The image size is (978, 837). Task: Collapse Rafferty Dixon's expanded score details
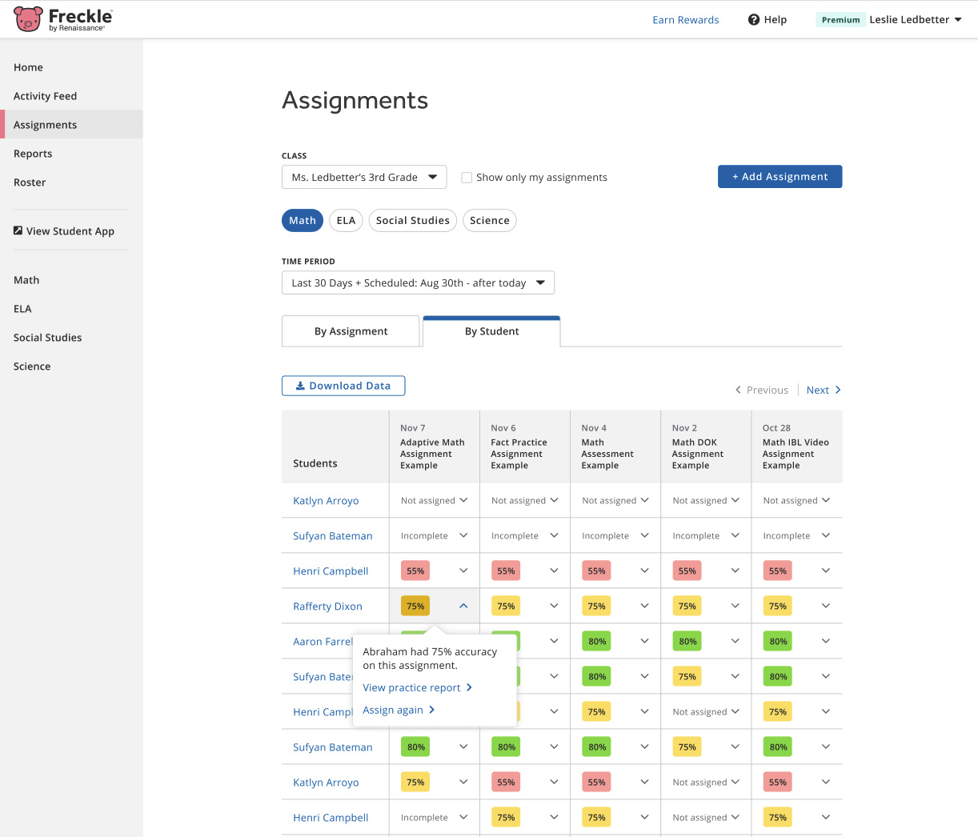(463, 606)
